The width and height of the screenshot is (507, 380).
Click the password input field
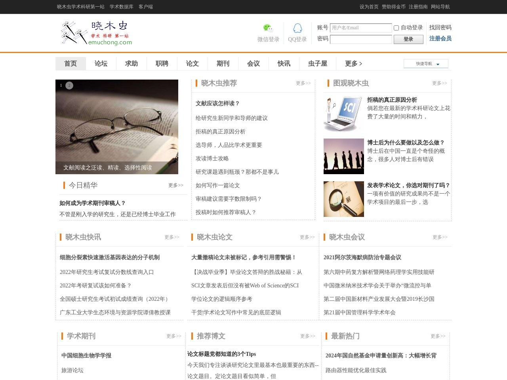click(360, 39)
